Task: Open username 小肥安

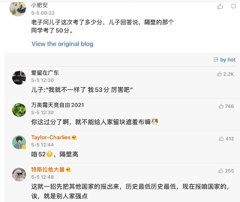Action: click(x=39, y=5)
